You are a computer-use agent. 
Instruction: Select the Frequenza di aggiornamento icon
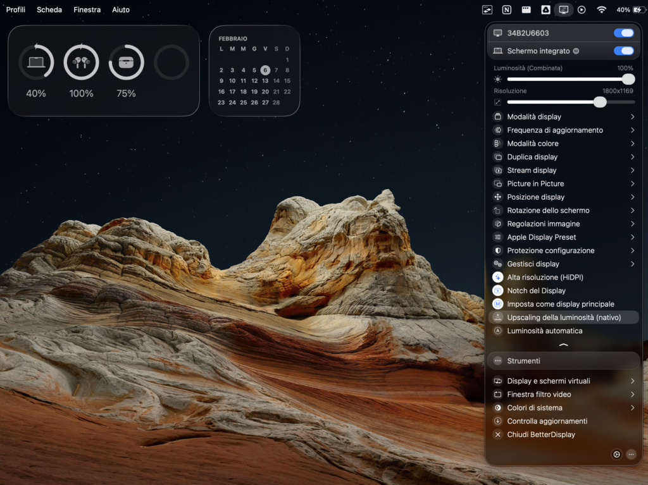tap(497, 130)
